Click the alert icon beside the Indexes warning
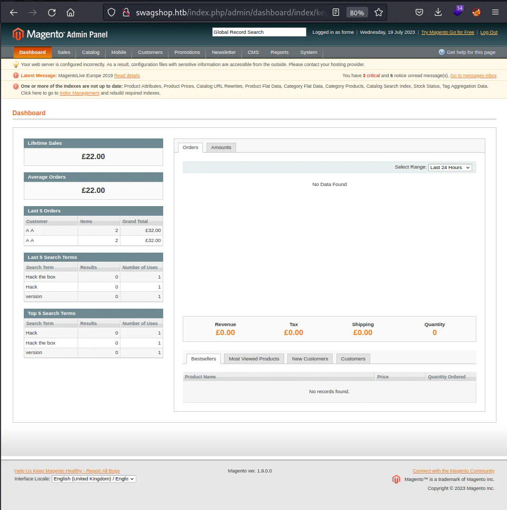Screen dimensions: 507x510 click(x=16, y=86)
